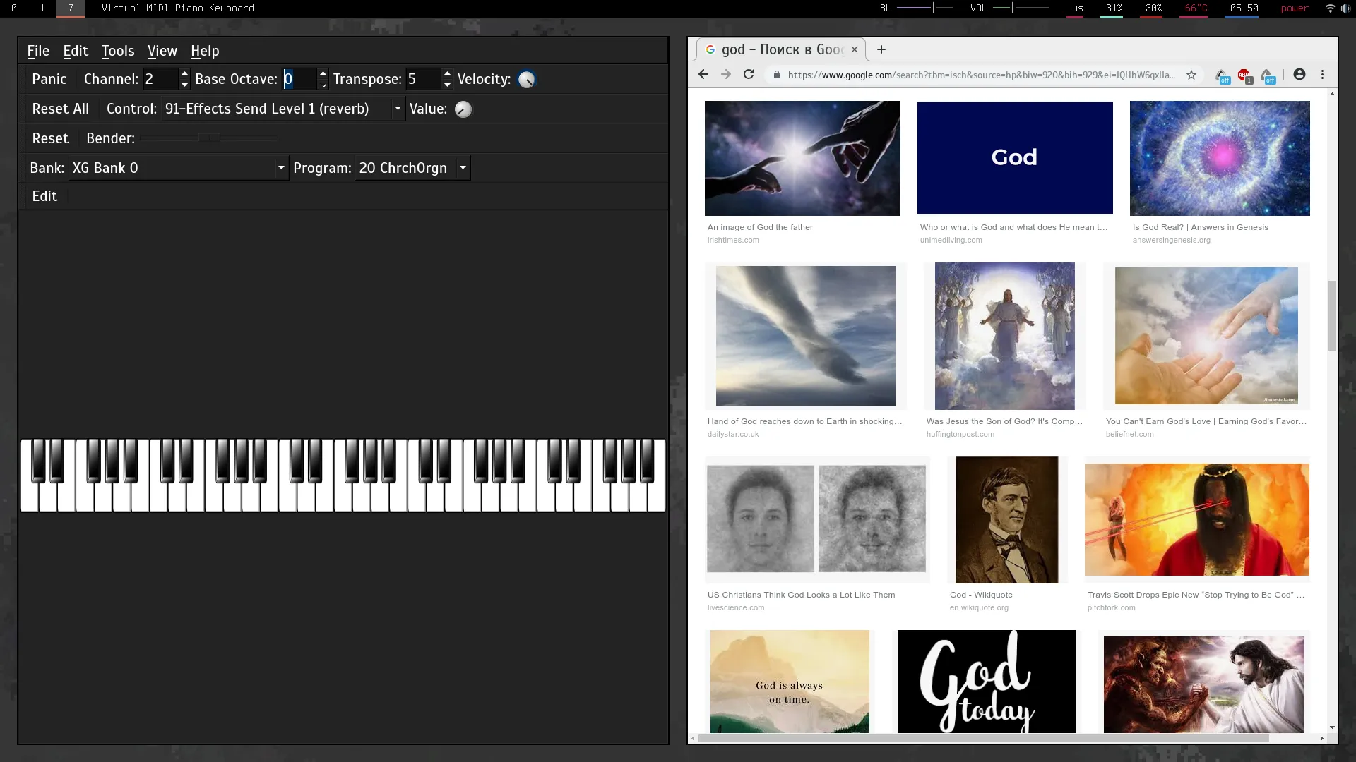
Task: Decrease Transpose value with down arrow
Action: click(x=447, y=85)
